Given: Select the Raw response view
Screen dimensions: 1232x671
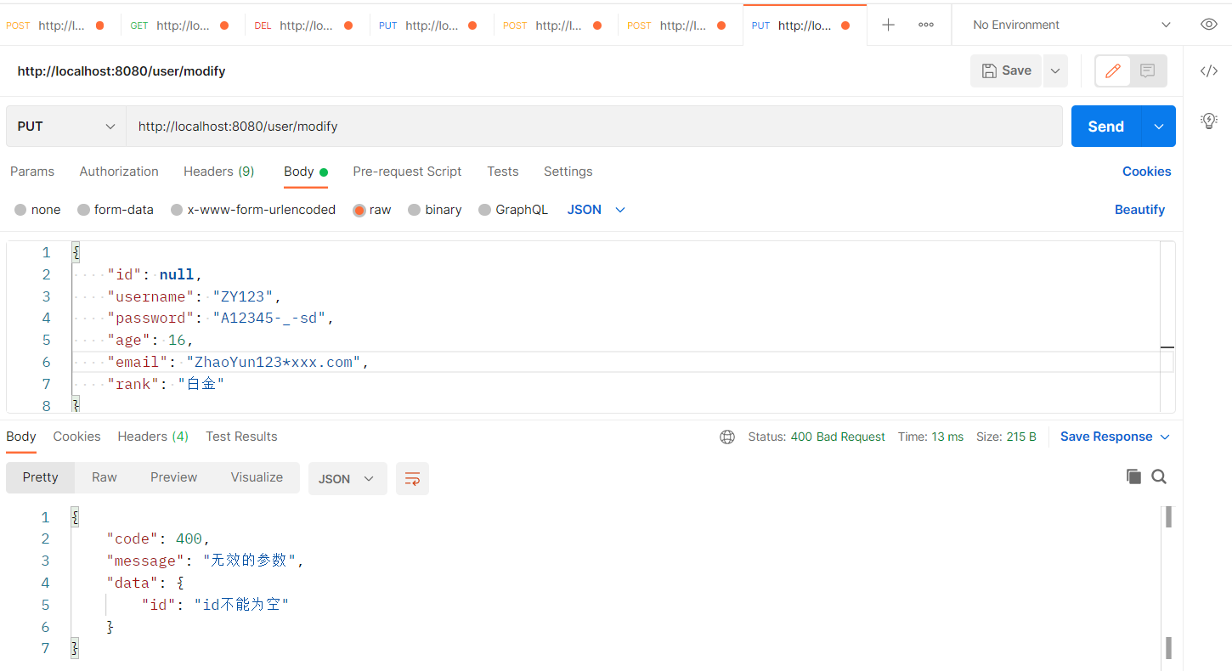Looking at the screenshot, I should [x=105, y=477].
